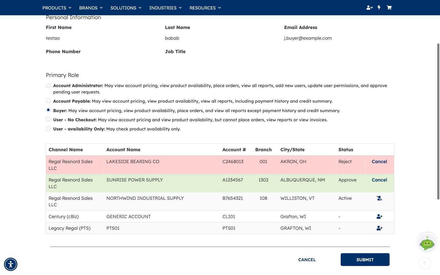Click the Reject status cell
Viewport: 440px width, 275px height.
[345, 162]
